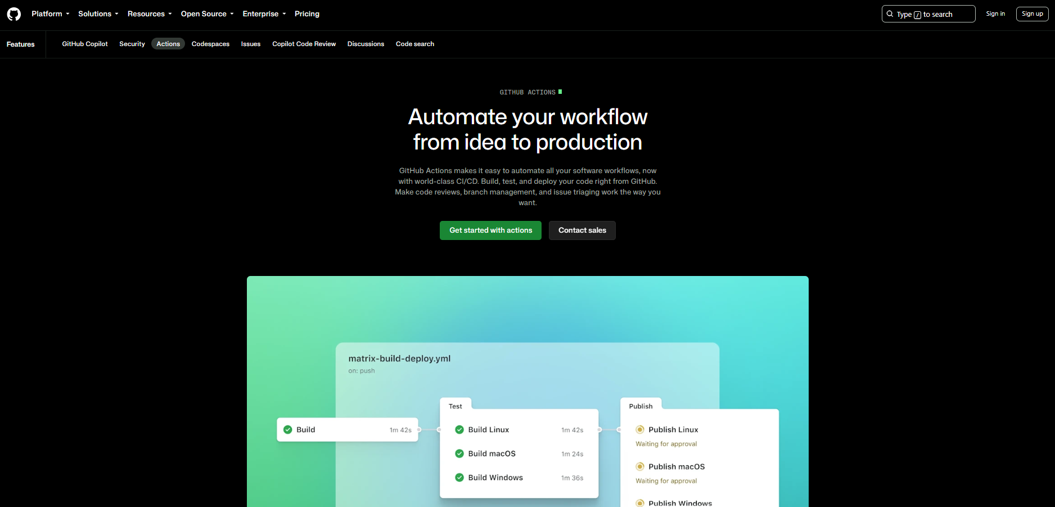1055x507 pixels.
Task: Click Waiting for approval under Publish Linux
Action: coord(666,444)
